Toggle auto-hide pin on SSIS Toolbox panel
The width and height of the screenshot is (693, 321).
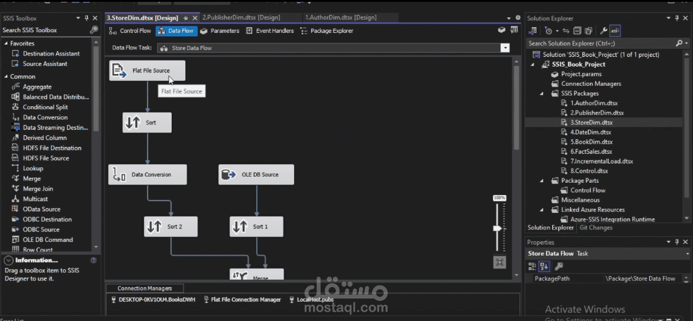[86, 18]
